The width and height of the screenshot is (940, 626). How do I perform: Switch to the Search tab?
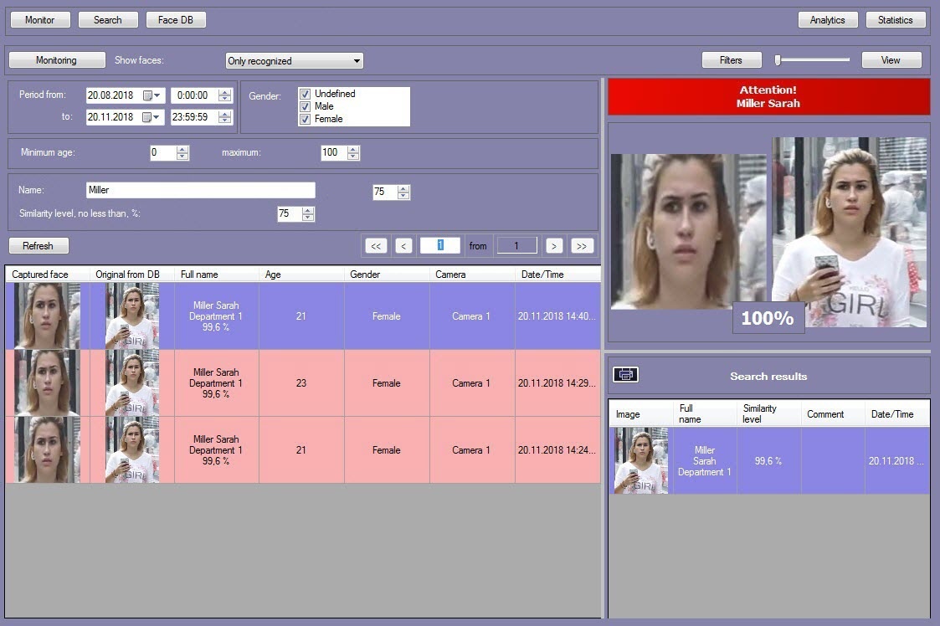(108, 20)
